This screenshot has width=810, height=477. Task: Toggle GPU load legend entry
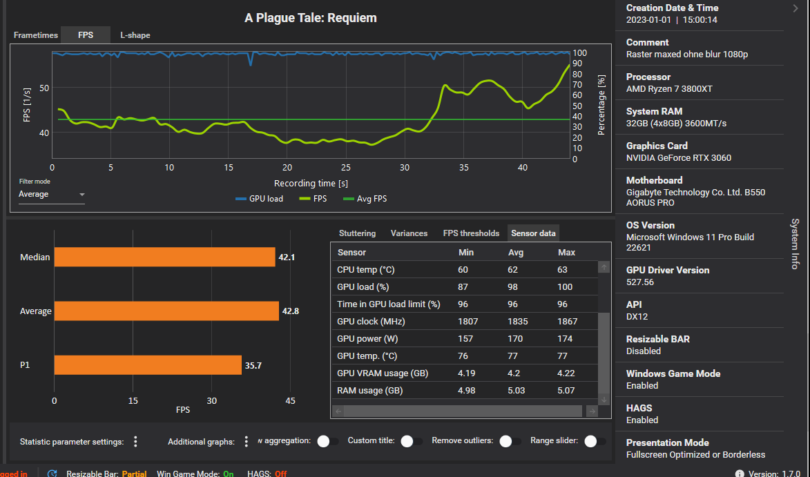point(260,199)
